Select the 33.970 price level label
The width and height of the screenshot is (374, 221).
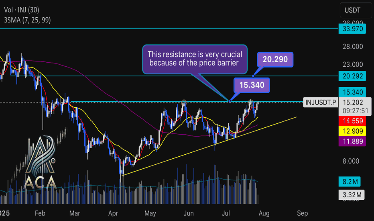click(x=352, y=29)
